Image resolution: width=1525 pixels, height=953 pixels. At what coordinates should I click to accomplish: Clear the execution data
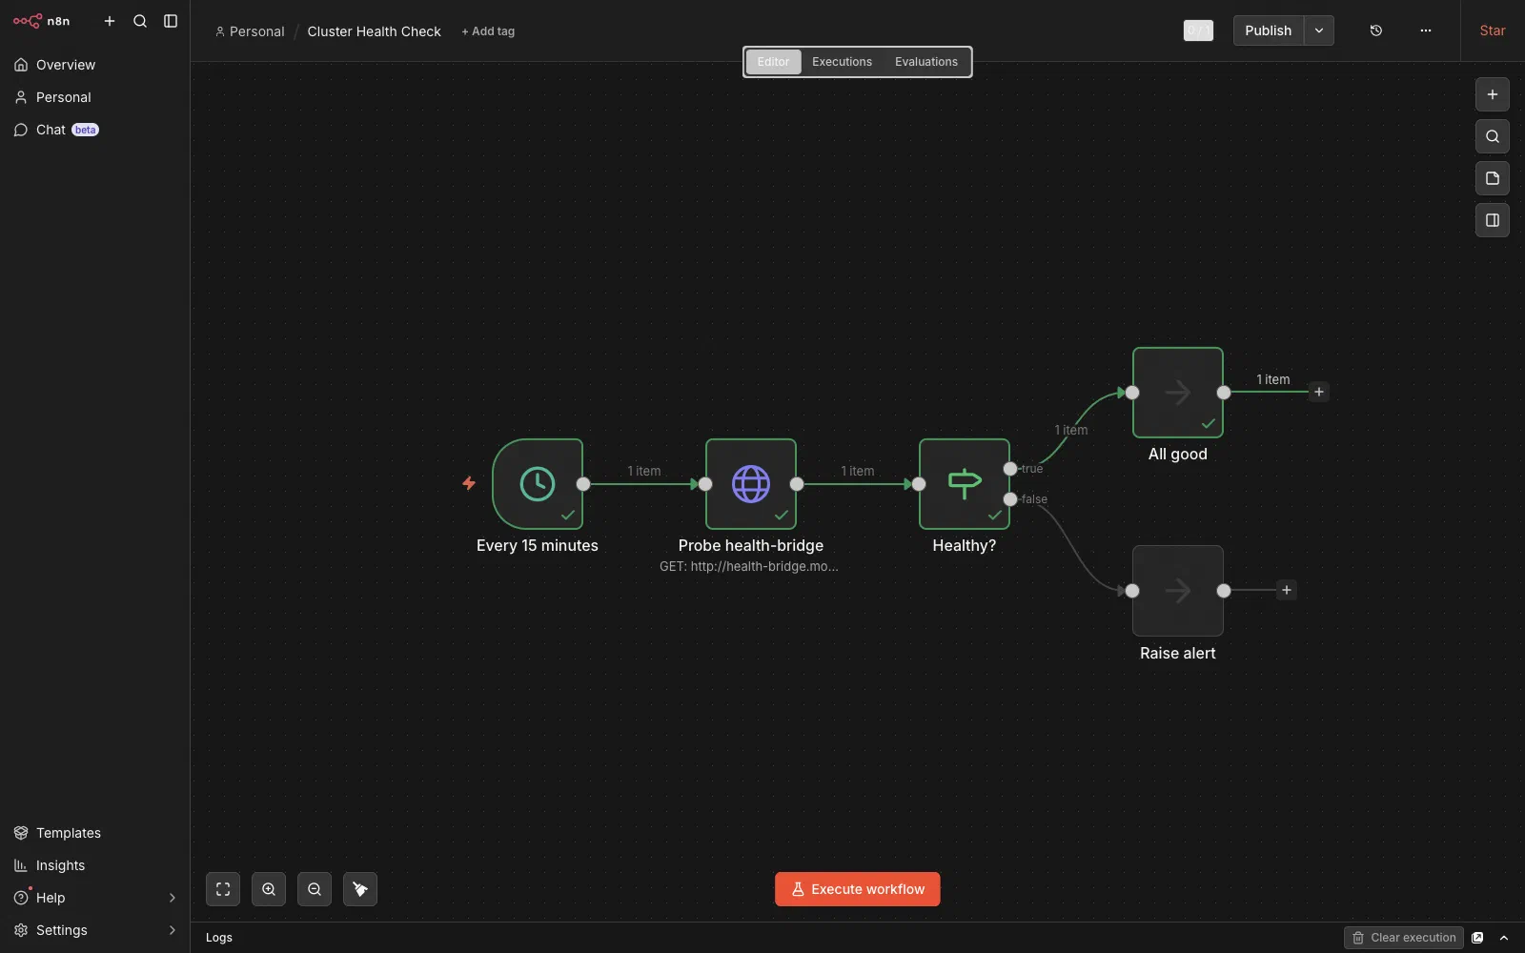(x=1404, y=938)
